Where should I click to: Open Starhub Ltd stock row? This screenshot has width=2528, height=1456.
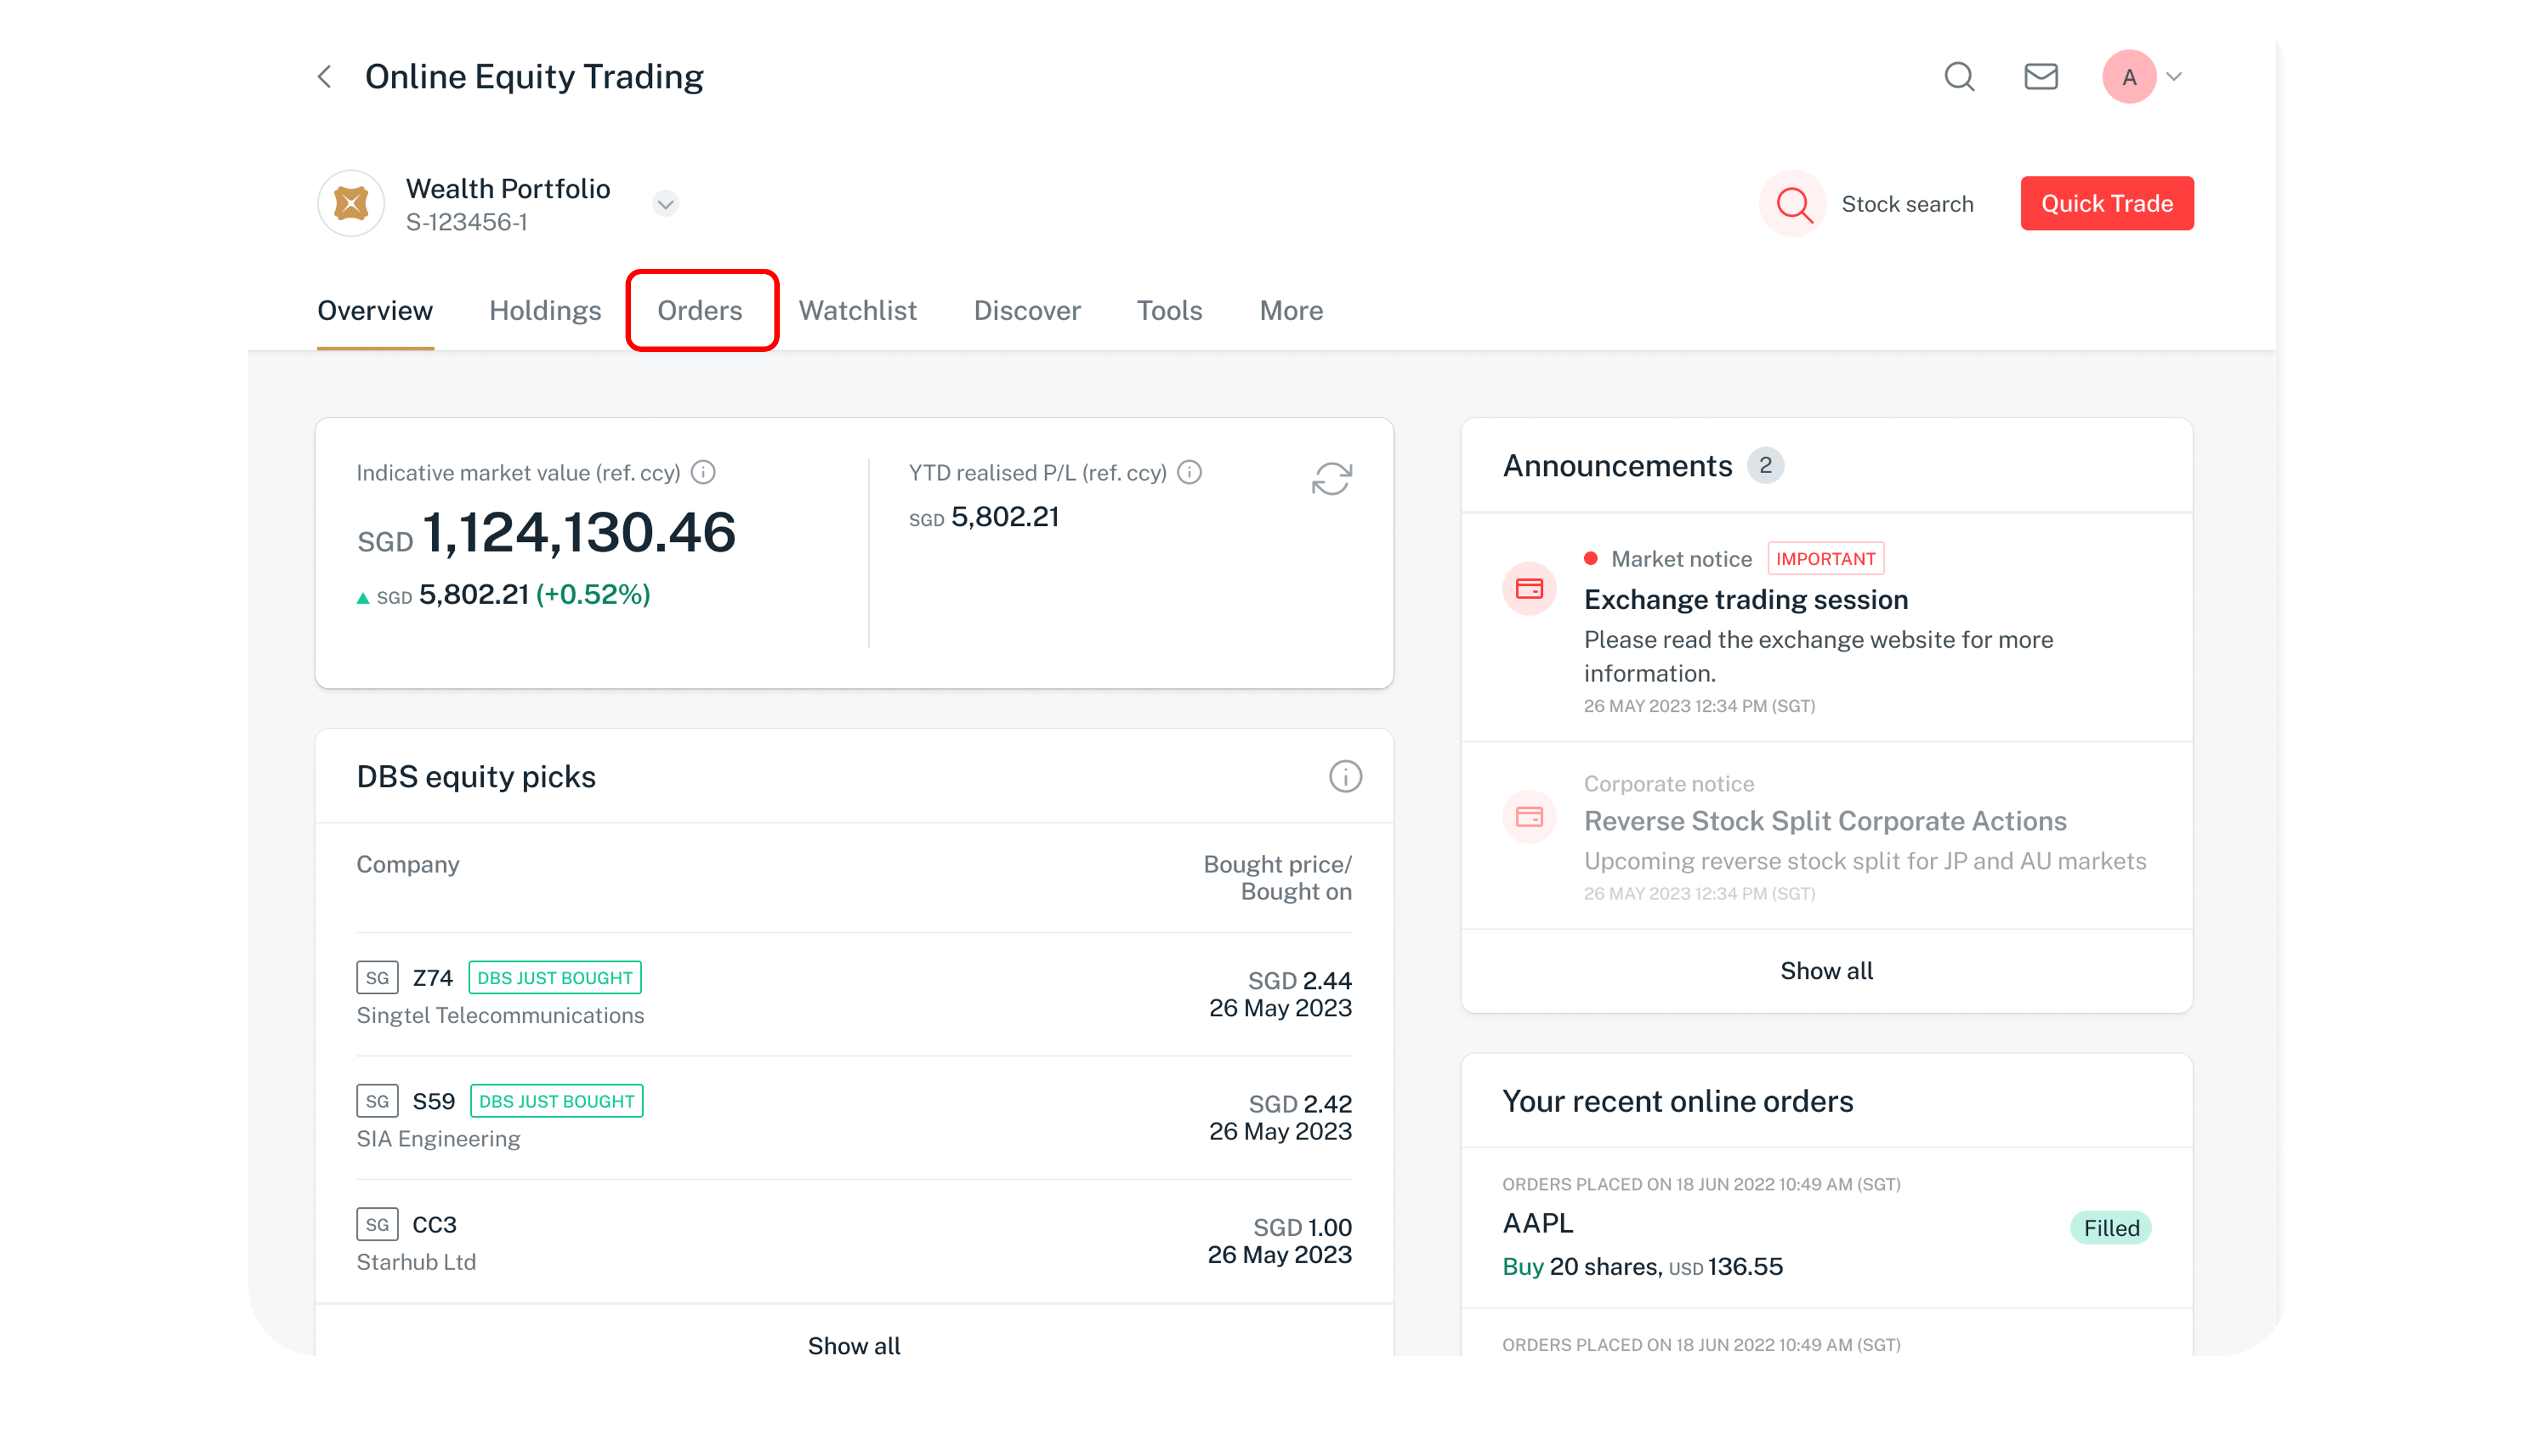pyautogui.click(x=854, y=1242)
